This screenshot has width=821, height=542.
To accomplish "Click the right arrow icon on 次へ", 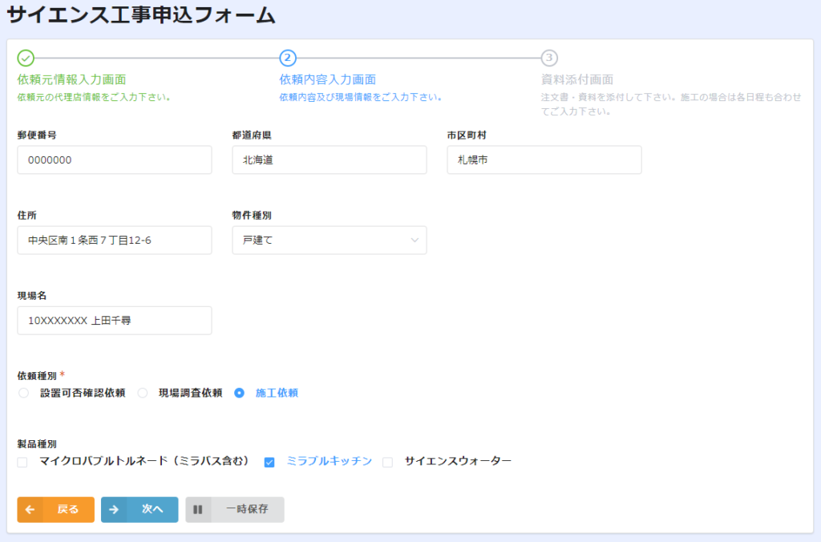I will coord(114,509).
